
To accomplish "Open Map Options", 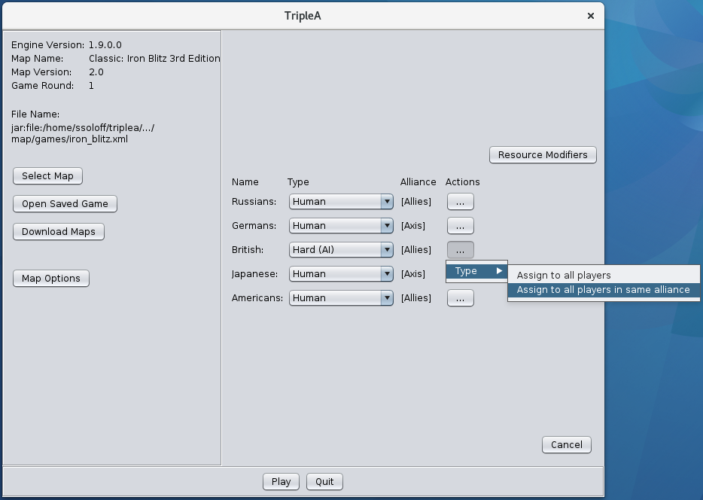I will [51, 278].
